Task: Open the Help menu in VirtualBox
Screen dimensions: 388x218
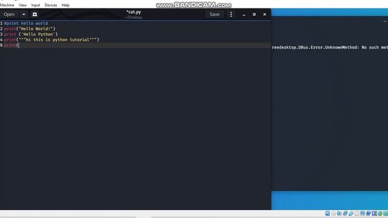Action: pyautogui.click(x=65, y=5)
